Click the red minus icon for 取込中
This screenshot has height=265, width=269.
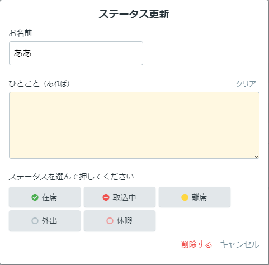[106, 197]
